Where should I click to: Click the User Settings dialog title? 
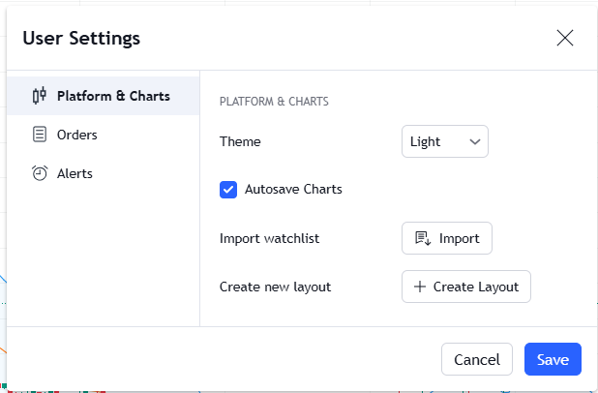click(81, 39)
